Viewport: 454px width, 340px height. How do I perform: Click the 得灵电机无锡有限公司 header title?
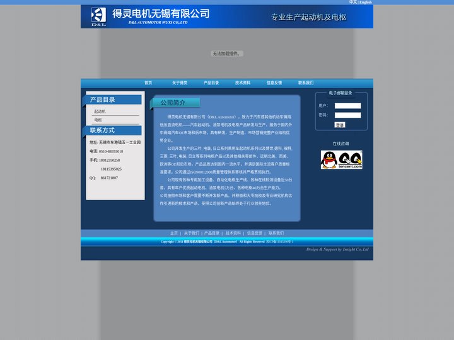(161, 14)
